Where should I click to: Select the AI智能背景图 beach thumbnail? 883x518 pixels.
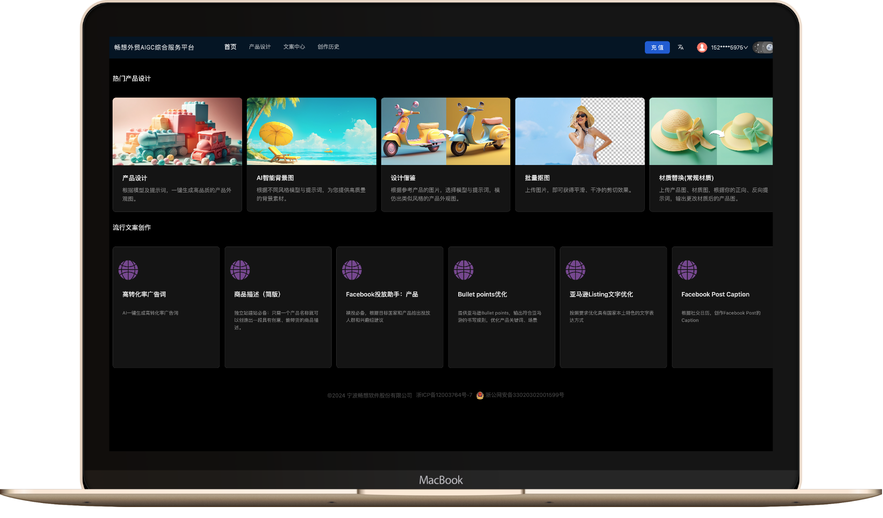pos(311,131)
